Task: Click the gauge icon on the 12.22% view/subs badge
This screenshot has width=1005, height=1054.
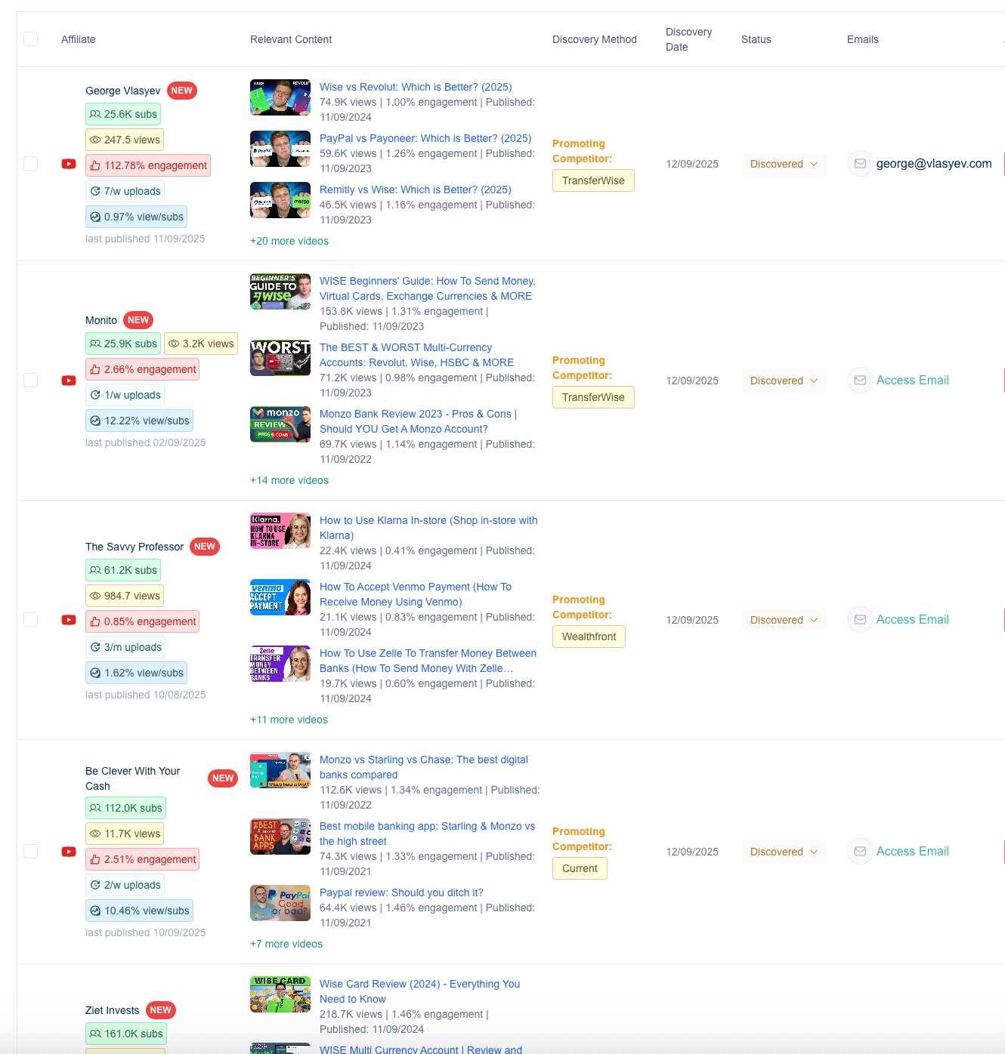Action: 95,421
